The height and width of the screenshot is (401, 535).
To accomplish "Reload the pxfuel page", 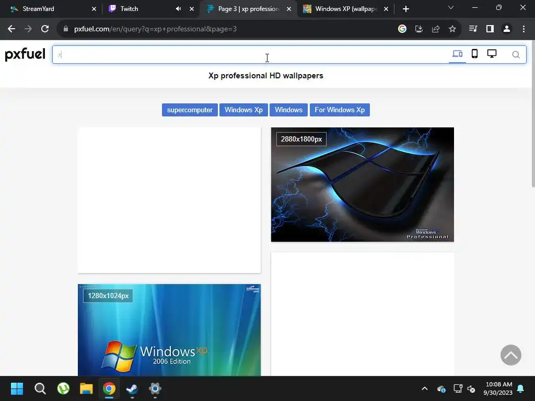I will point(45,29).
